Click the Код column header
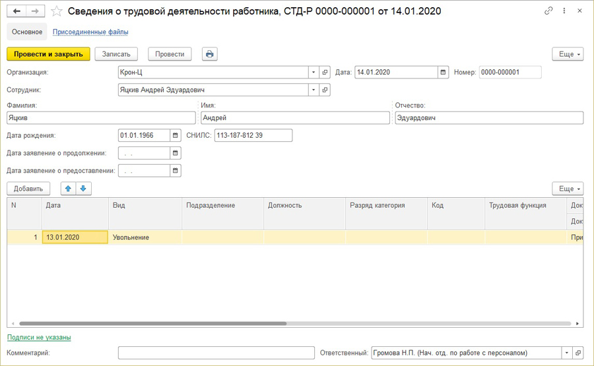 456,213
